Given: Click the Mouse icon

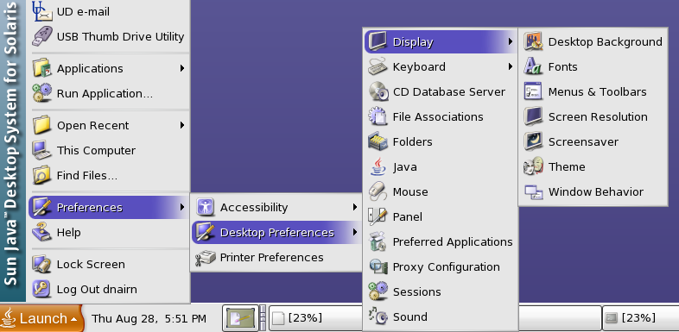Looking at the screenshot, I should click(x=378, y=192).
